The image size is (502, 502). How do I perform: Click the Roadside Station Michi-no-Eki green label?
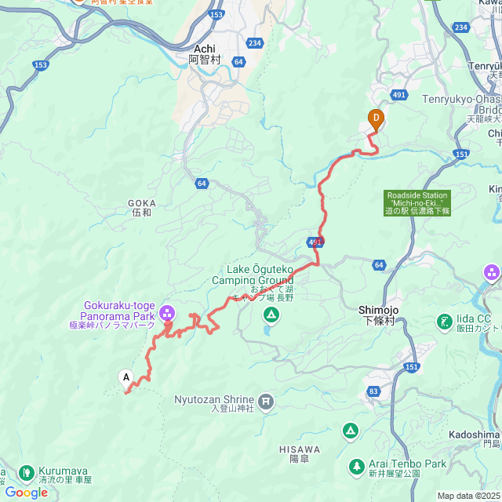click(x=417, y=203)
